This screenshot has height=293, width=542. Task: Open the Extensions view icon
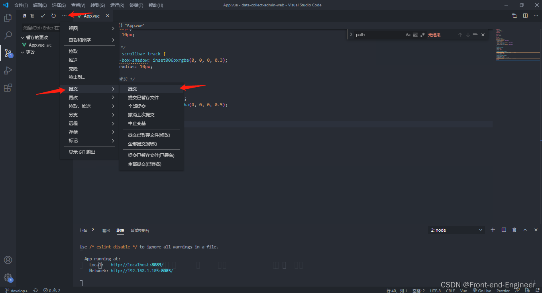[x=8, y=88]
